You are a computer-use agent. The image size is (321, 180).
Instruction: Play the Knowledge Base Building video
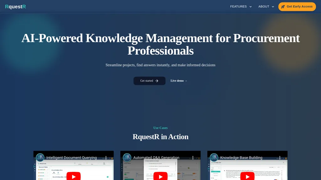[x=247, y=176]
